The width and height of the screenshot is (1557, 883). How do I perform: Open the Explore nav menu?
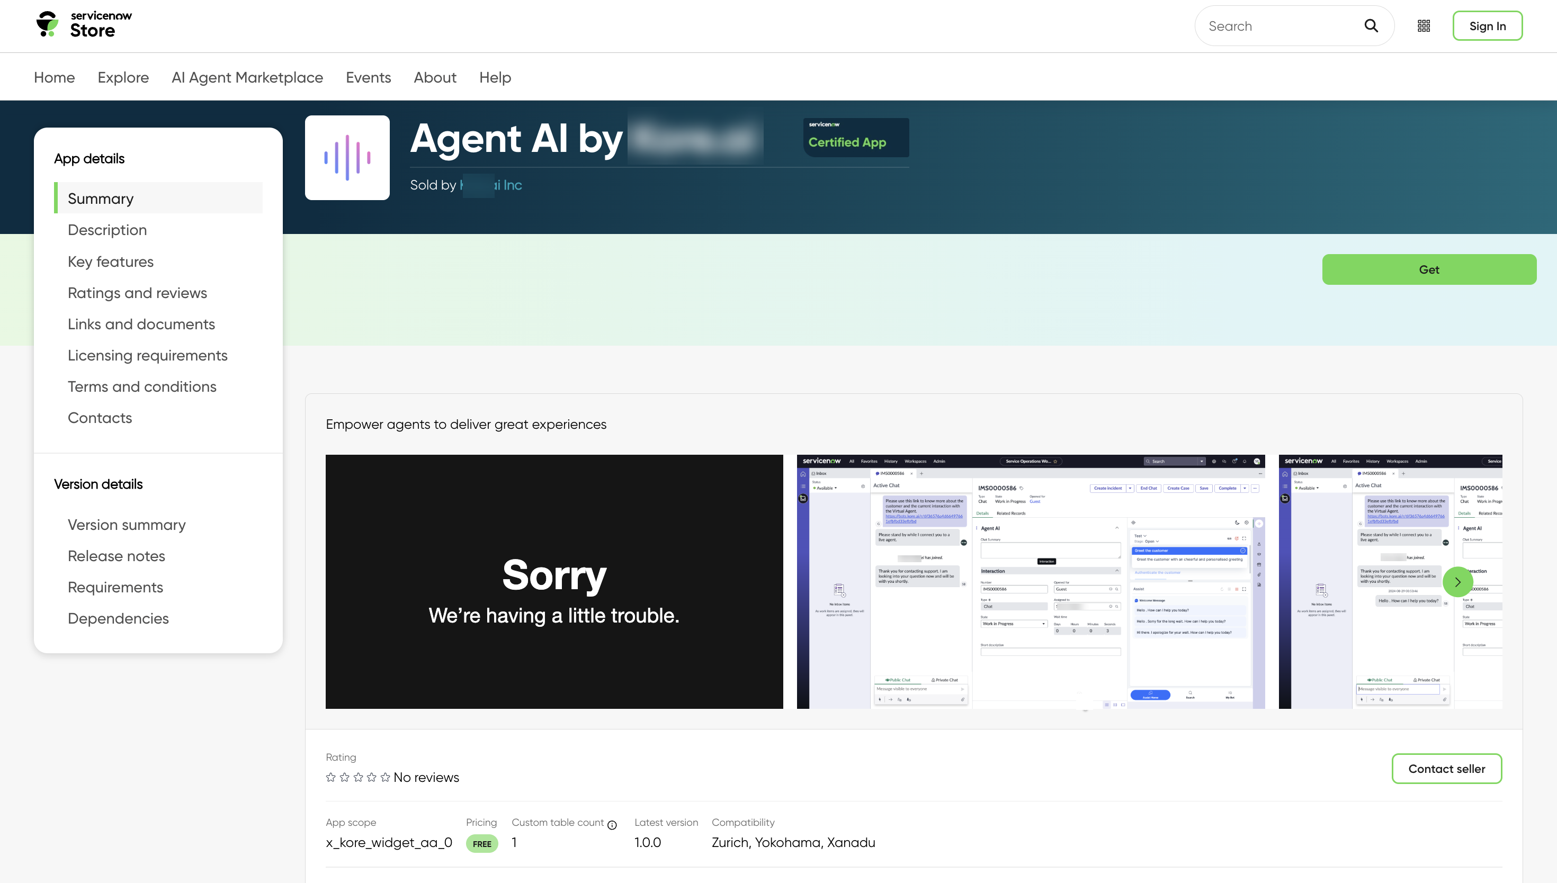pos(123,78)
